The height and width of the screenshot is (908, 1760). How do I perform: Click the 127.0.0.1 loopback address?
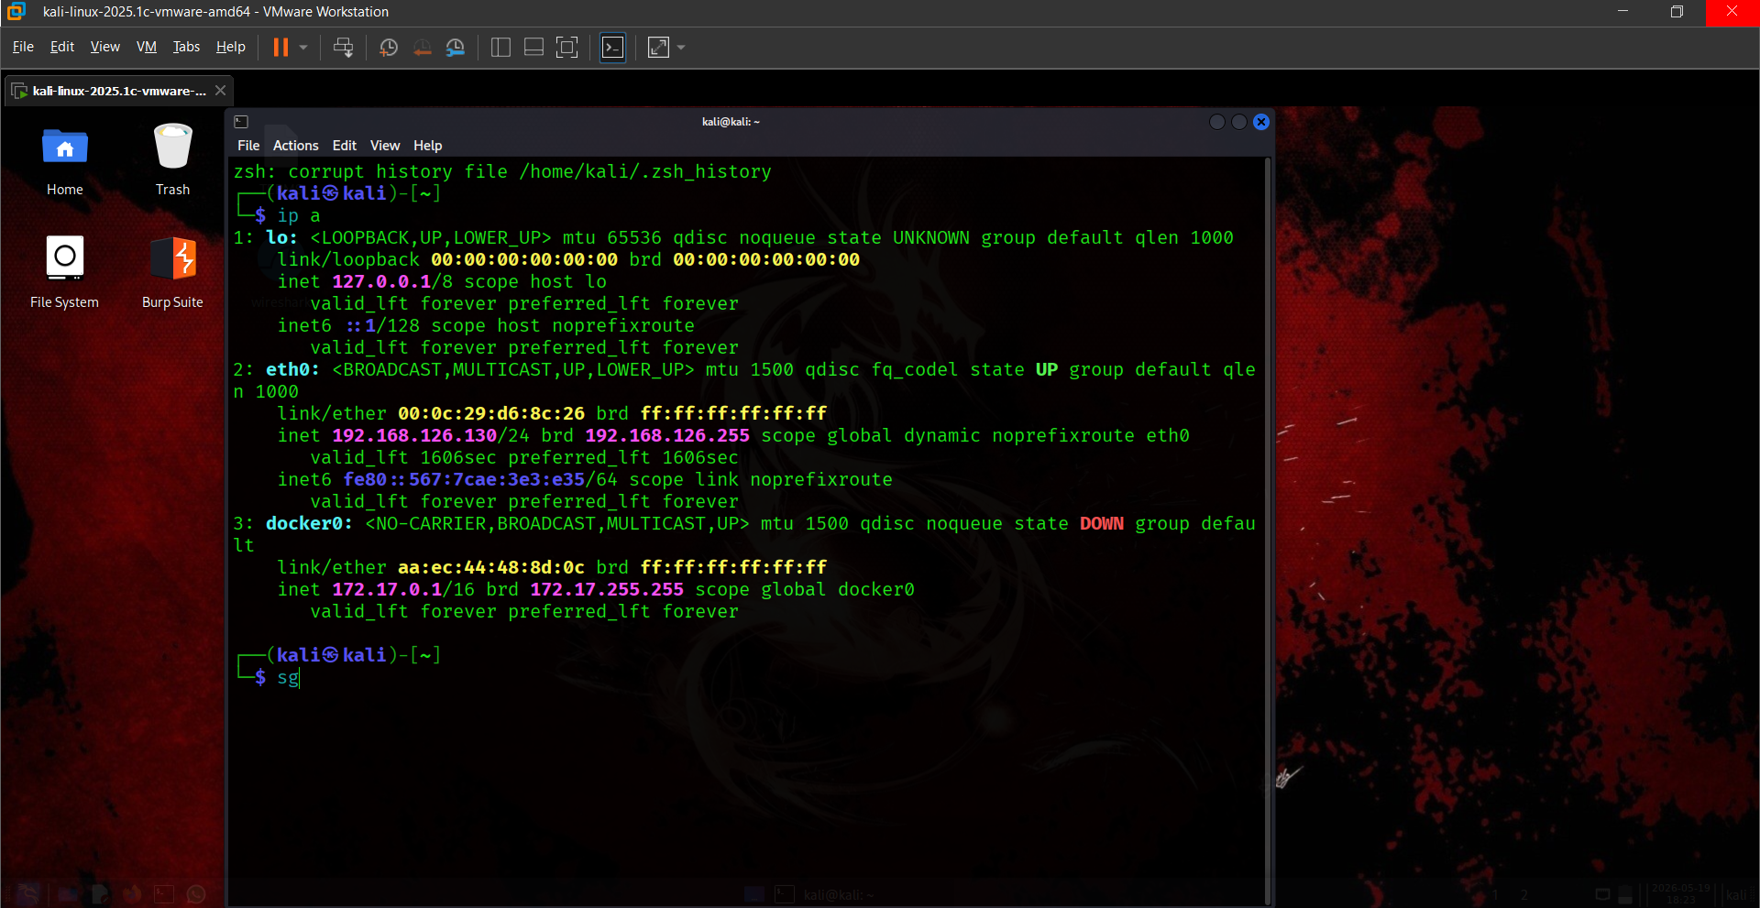[381, 281]
